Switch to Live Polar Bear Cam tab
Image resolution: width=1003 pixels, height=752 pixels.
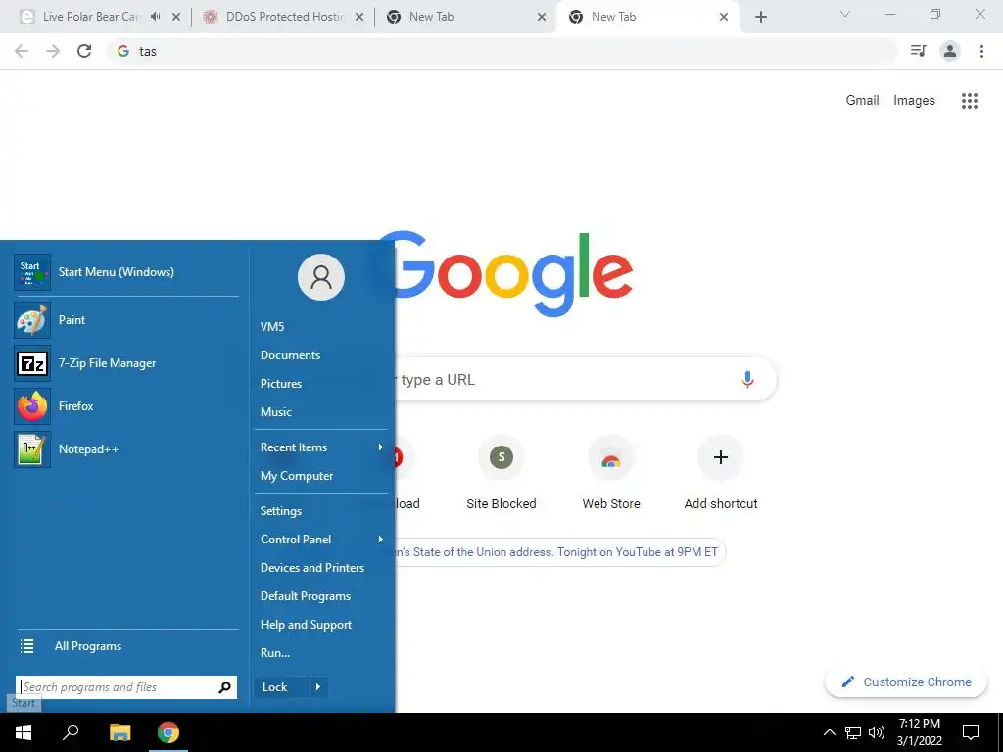(x=89, y=17)
